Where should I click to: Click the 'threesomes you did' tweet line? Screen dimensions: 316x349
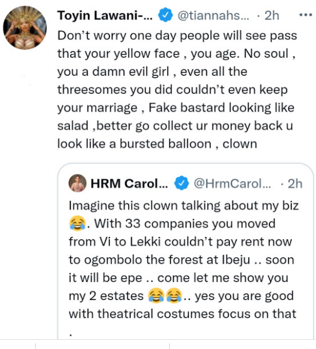click(x=172, y=89)
